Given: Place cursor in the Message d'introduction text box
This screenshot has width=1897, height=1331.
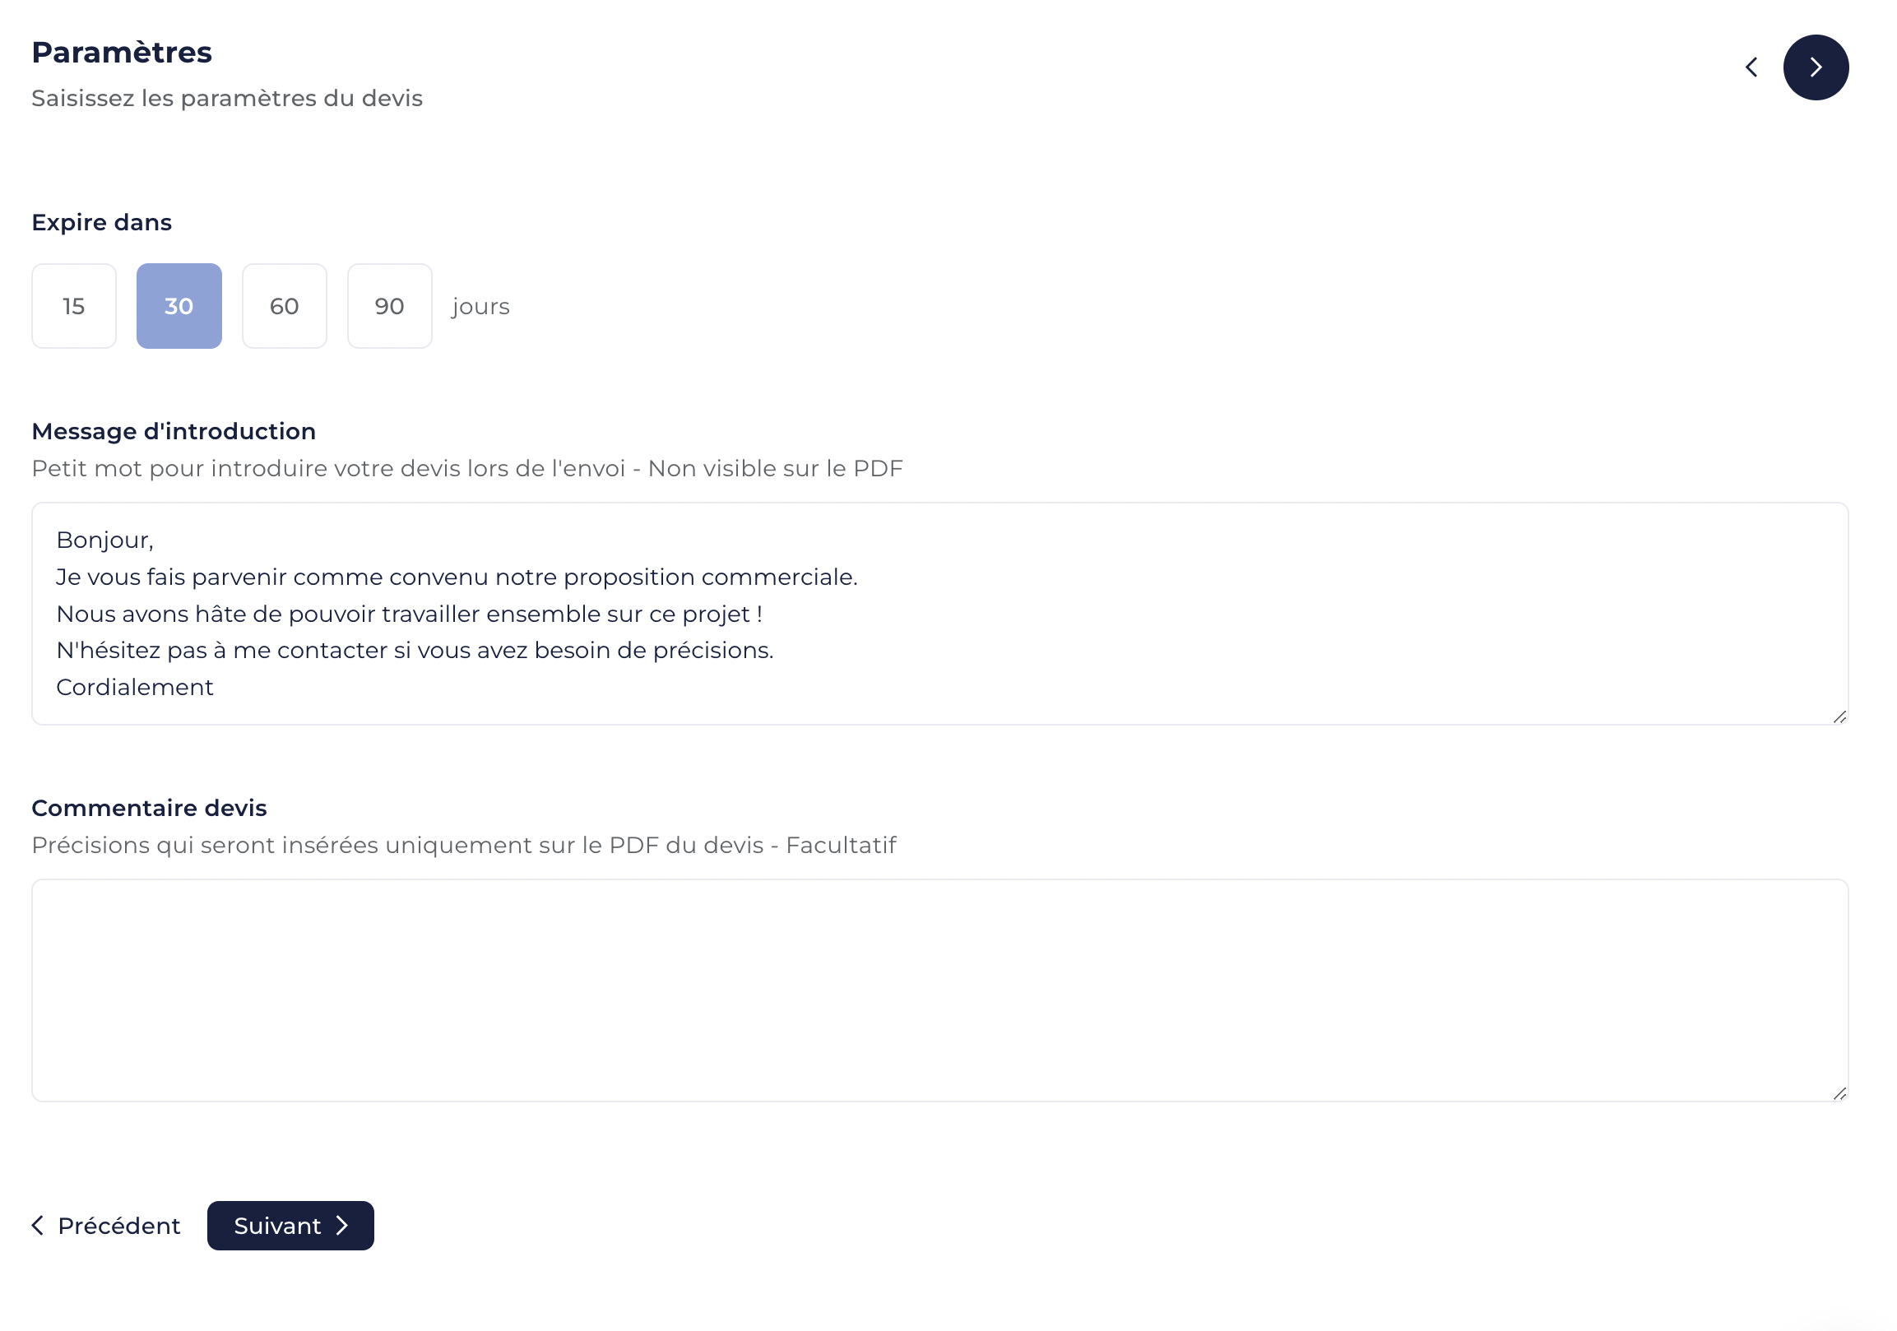Looking at the screenshot, I should click(x=939, y=613).
